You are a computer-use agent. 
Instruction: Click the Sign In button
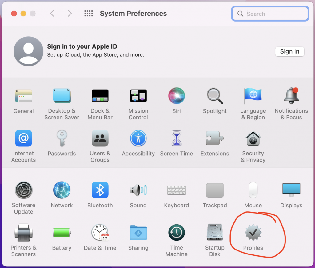tap(289, 51)
